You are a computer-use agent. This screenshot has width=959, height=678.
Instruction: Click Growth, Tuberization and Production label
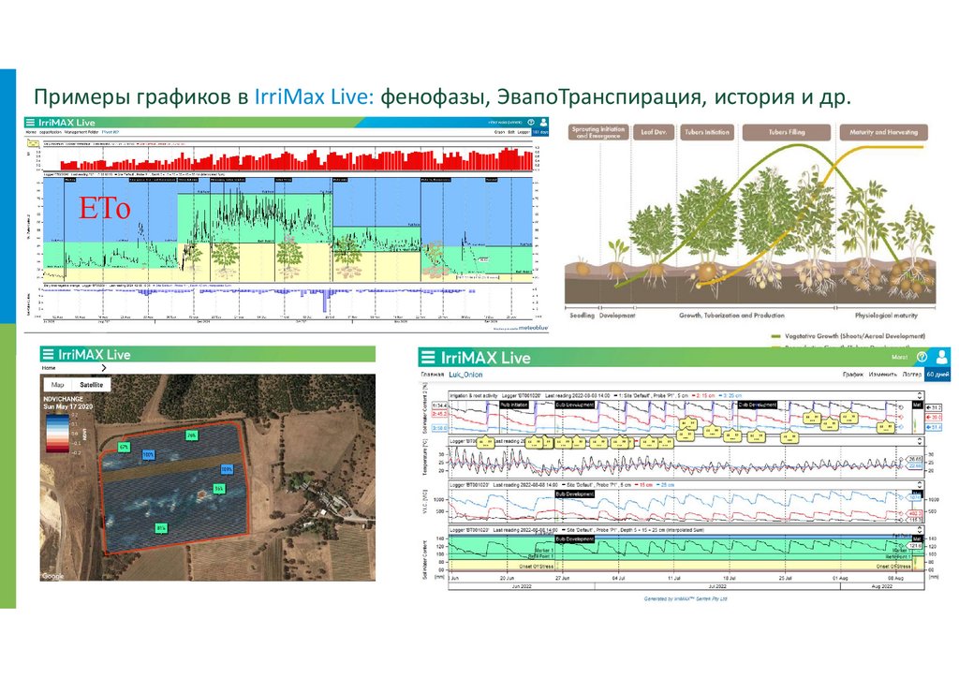coord(731,316)
